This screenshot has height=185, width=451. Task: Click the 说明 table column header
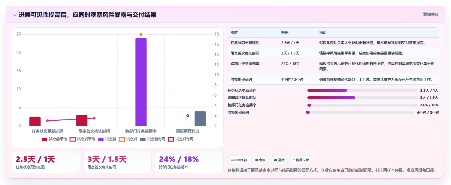tap(323, 33)
